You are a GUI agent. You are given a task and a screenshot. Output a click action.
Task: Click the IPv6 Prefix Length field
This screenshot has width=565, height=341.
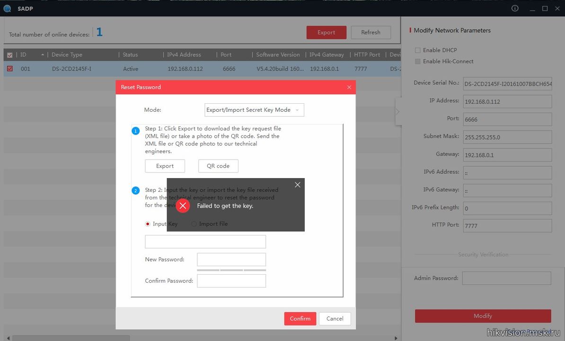[507, 208]
